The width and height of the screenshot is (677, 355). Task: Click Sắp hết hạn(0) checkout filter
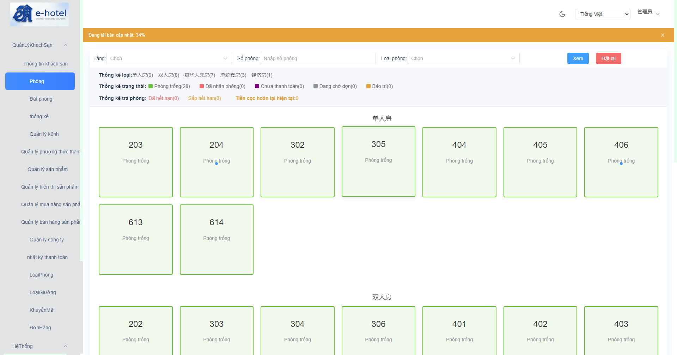pyautogui.click(x=205, y=98)
